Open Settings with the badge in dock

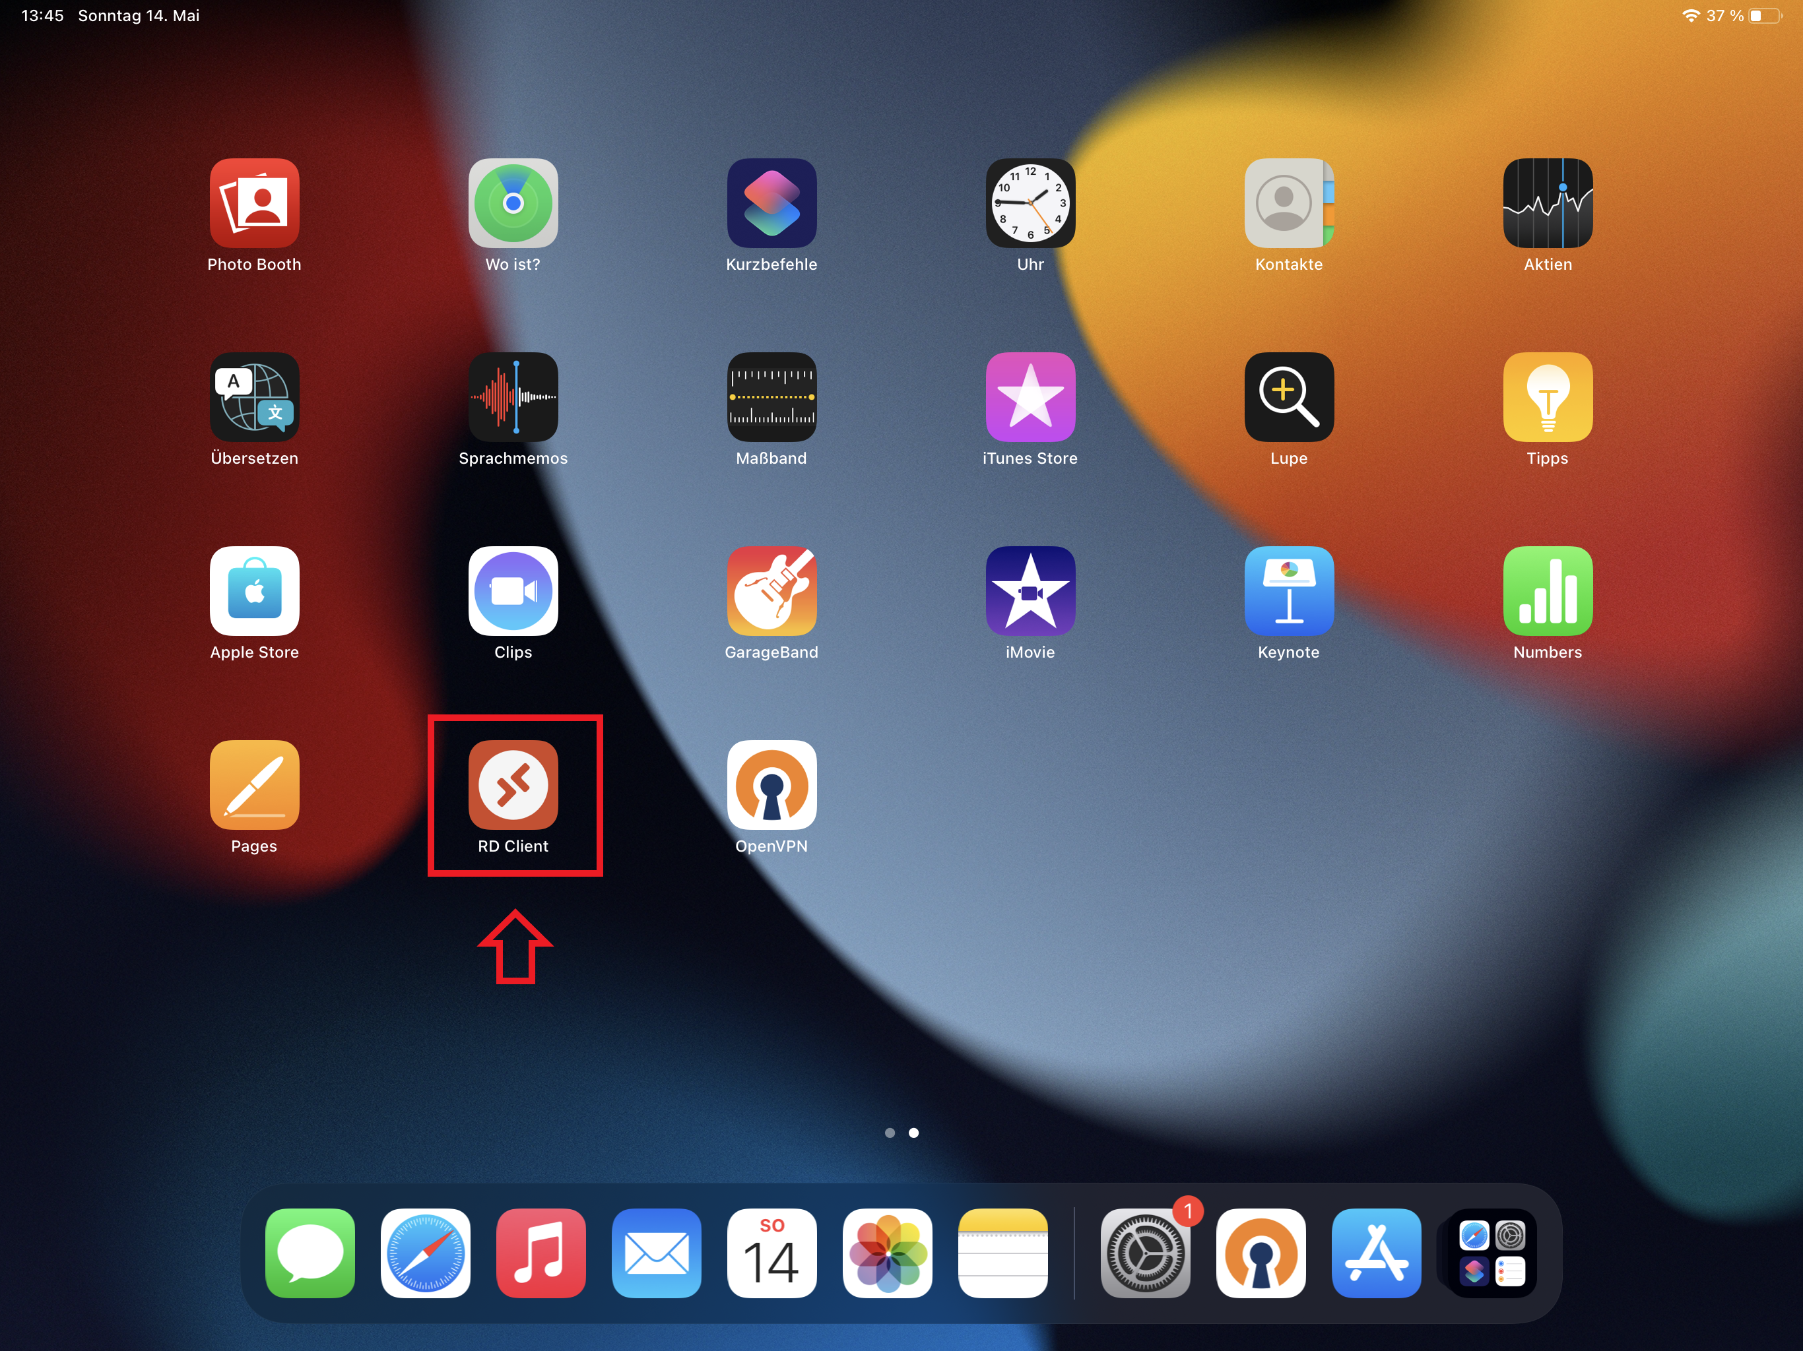(x=1145, y=1253)
